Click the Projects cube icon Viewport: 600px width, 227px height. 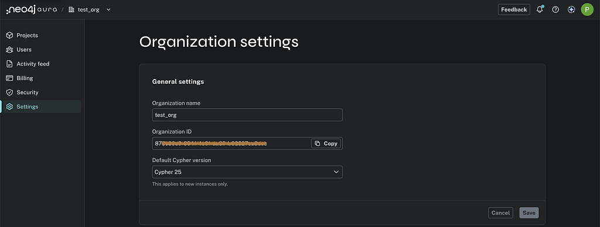click(9, 35)
